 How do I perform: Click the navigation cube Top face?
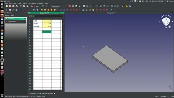click(166, 20)
